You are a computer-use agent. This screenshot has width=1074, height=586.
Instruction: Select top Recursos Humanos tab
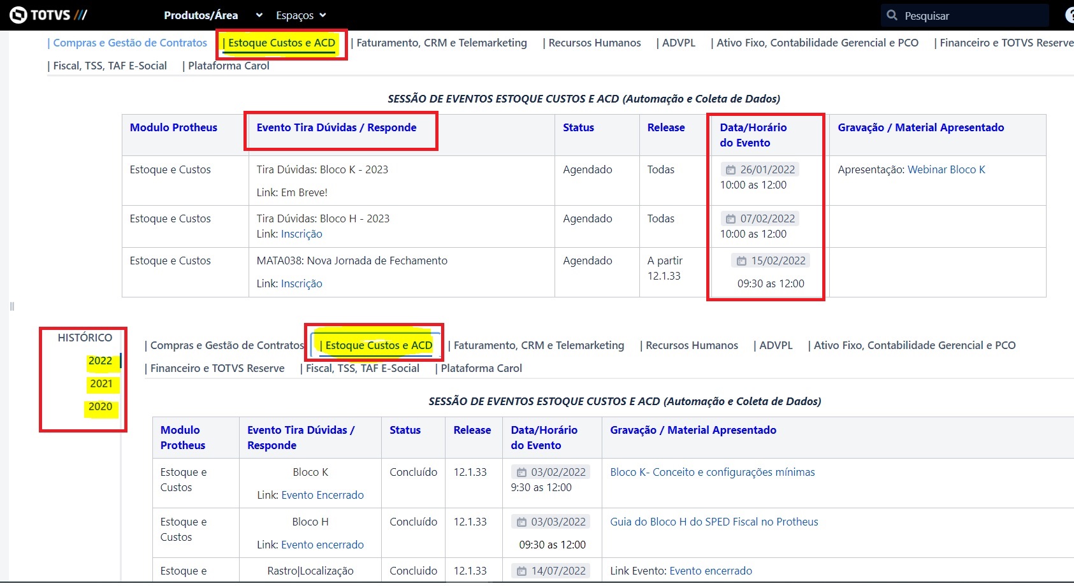(x=592, y=43)
